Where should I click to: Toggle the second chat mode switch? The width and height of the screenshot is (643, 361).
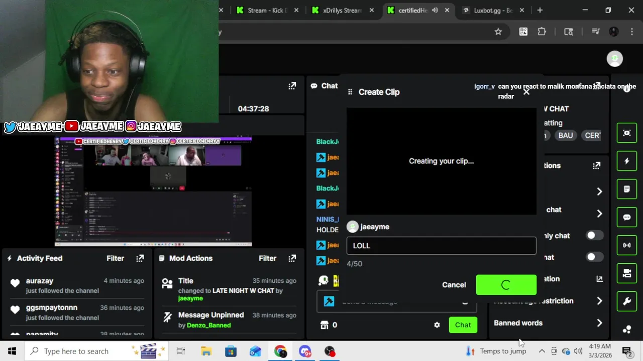(x=594, y=257)
